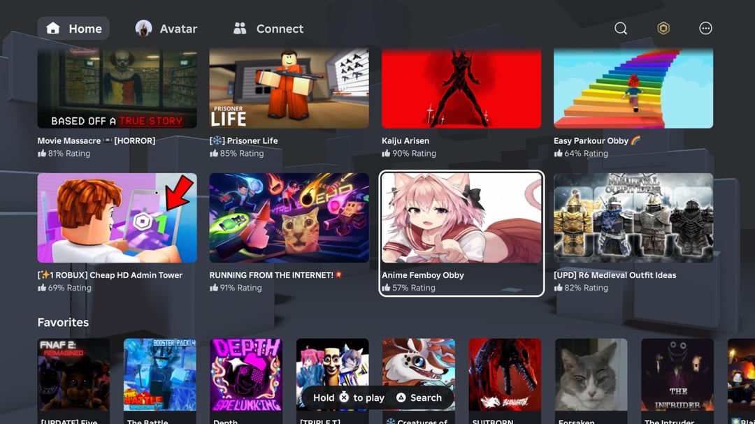Click the X Hold to play hint
755x424 pixels.
(344, 397)
